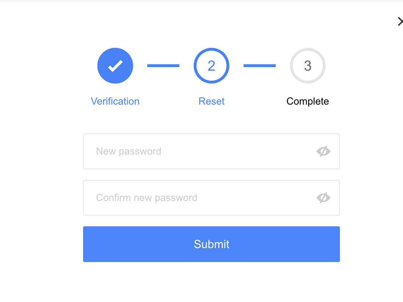Click the Verification step label
This screenshot has height=302, width=403.
click(x=115, y=101)
